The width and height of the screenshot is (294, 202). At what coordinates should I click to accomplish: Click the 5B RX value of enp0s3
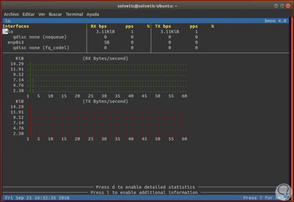pyautogui.click(x=107, y=42)
